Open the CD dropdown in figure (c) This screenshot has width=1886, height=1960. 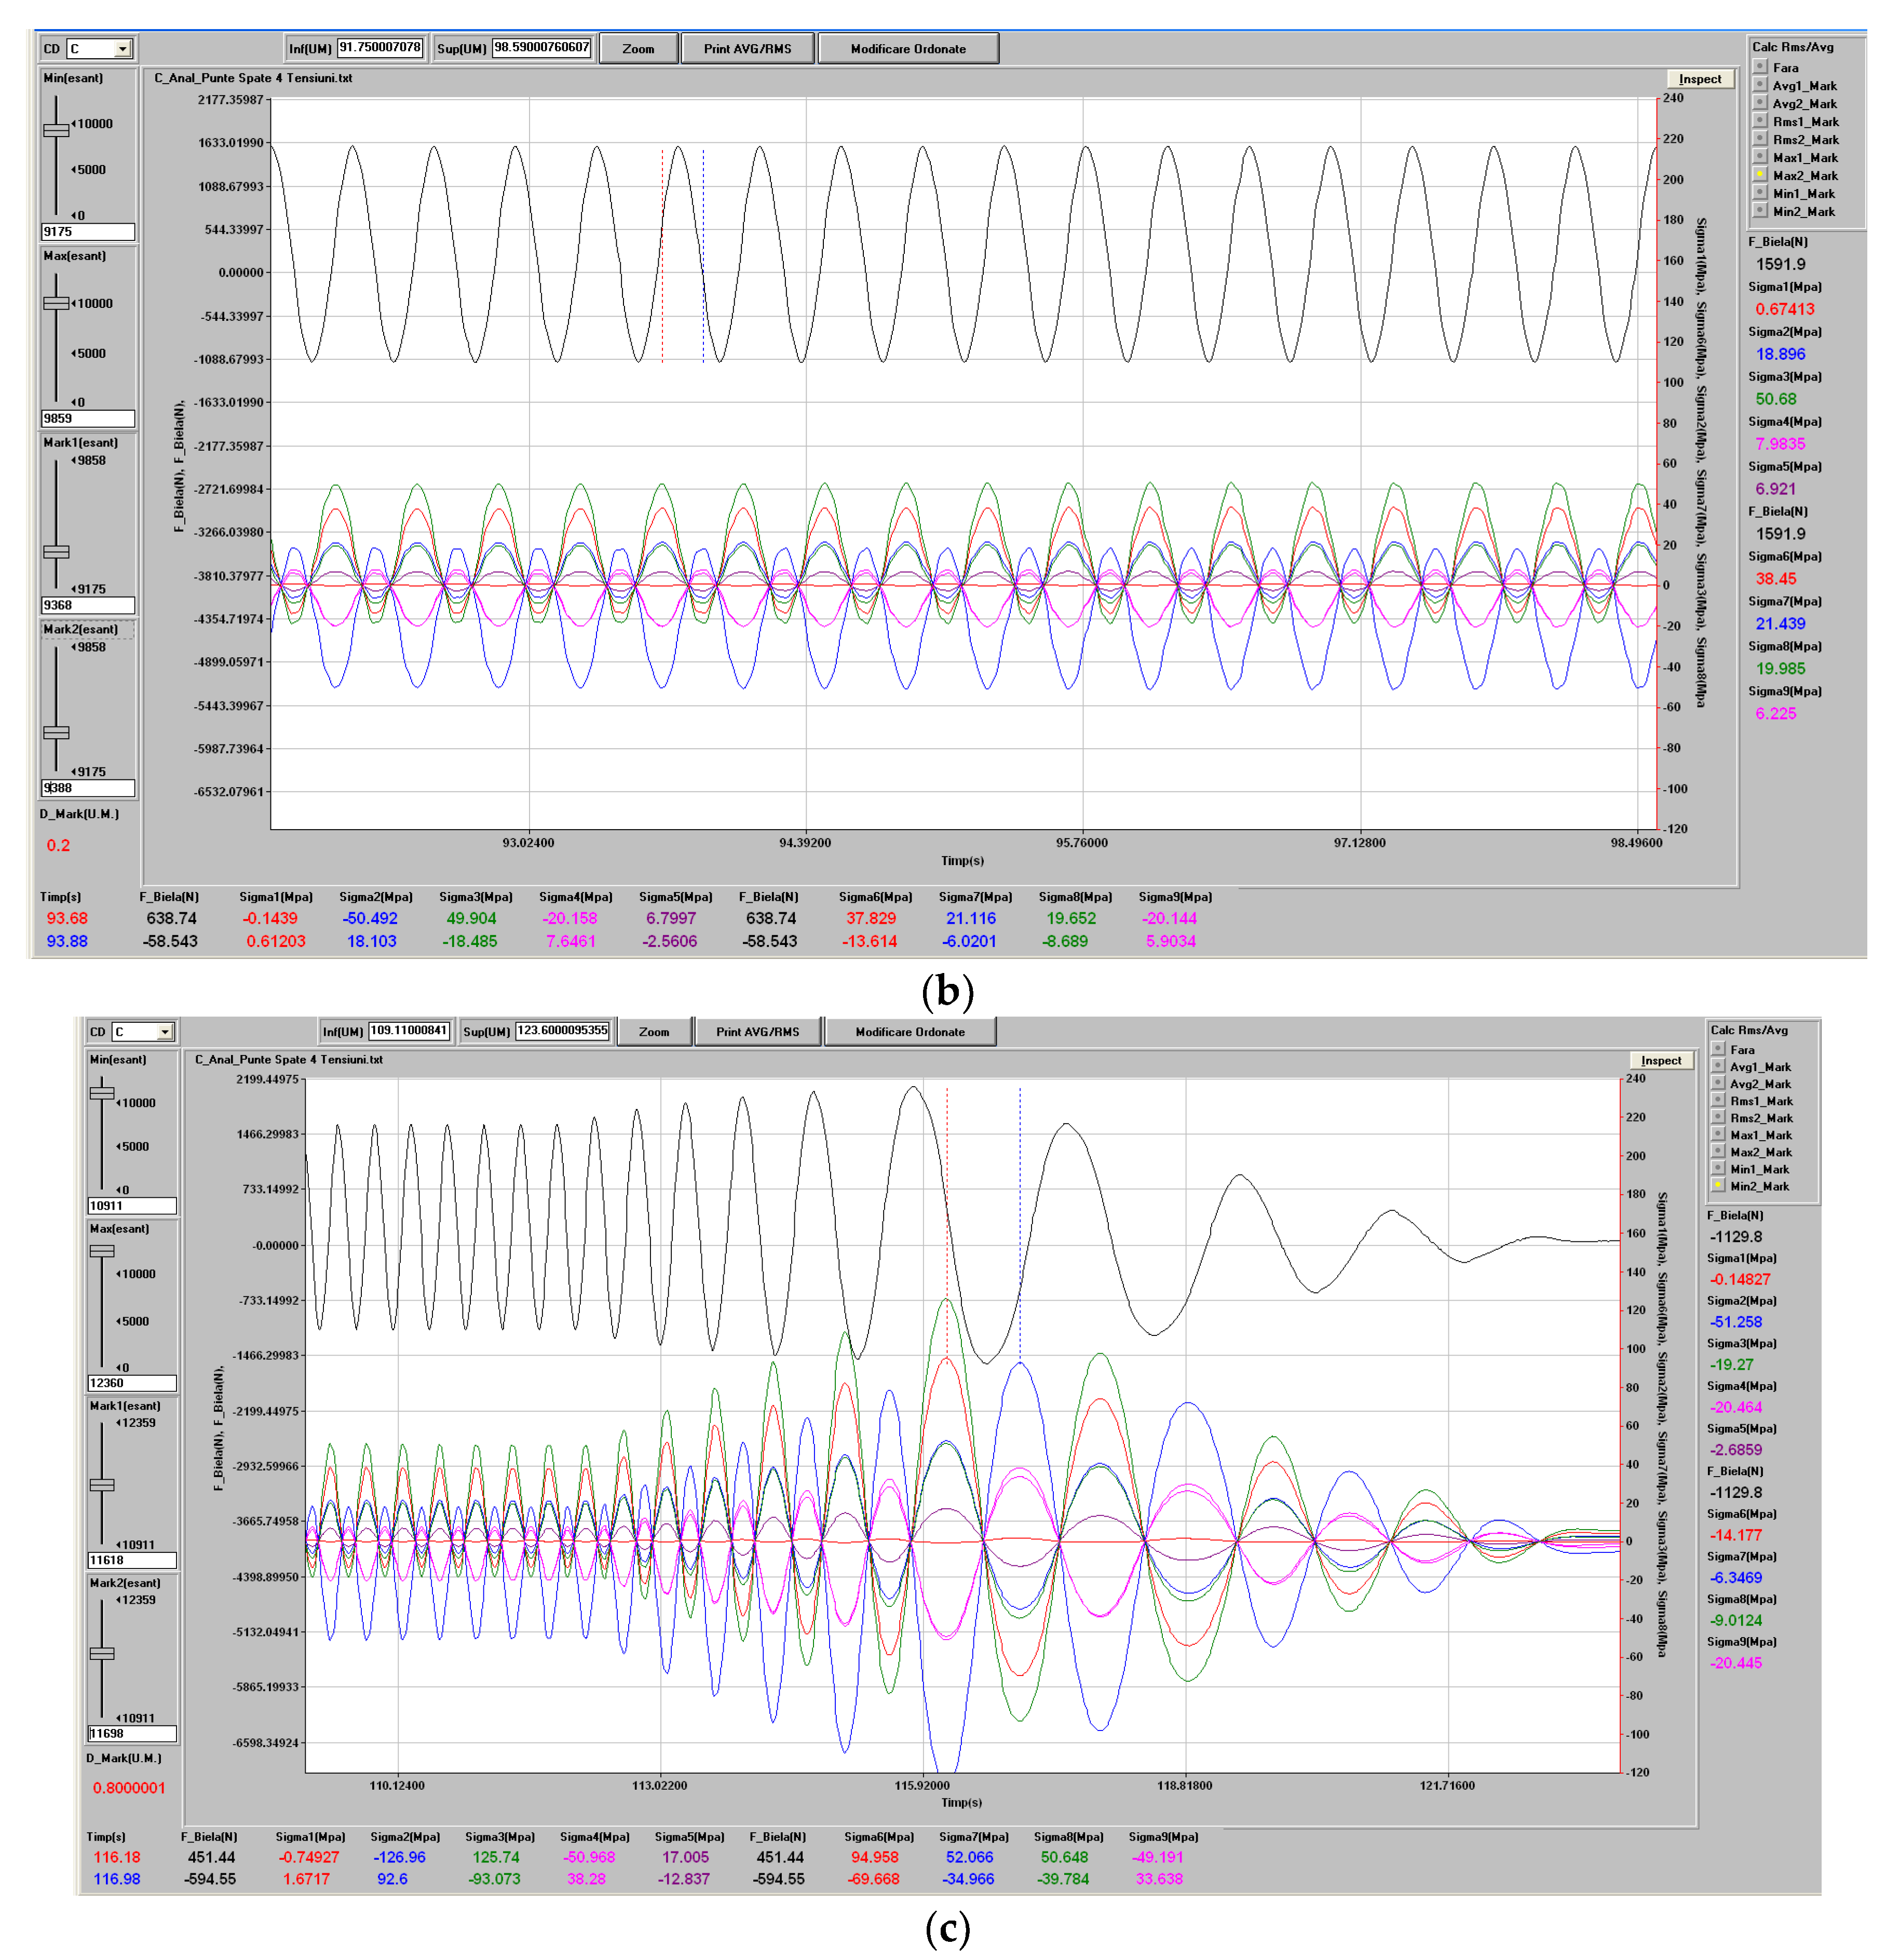click(x=166, y=1031)
